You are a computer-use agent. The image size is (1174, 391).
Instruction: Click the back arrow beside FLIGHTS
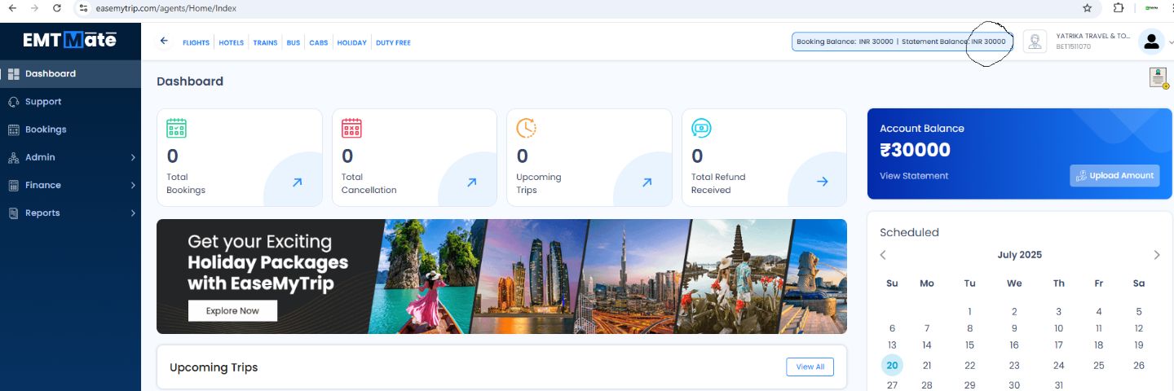pos(164,42)
